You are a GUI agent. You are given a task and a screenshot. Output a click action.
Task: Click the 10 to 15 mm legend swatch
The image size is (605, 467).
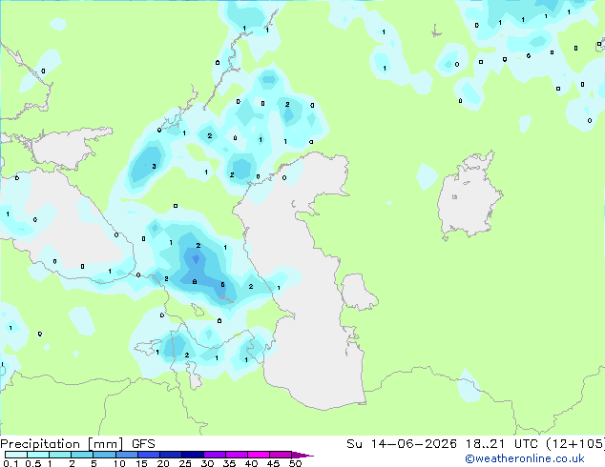126,455
